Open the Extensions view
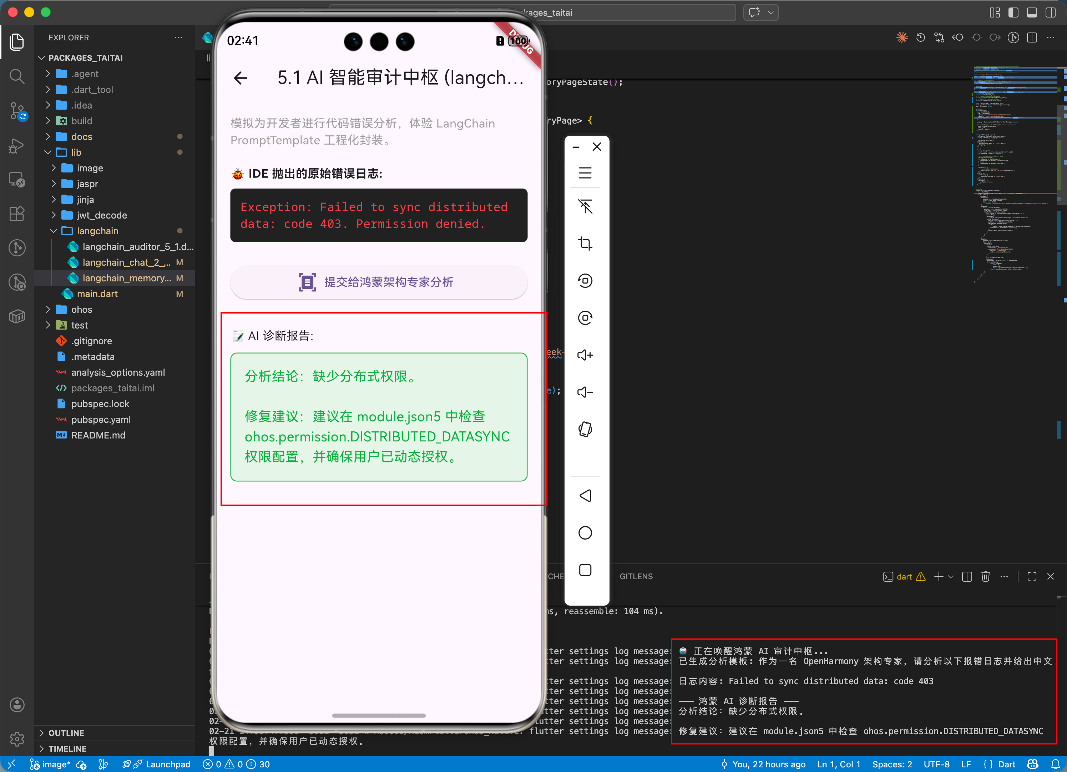Viewport: 1067px width, 772px height. pos(17,214)
